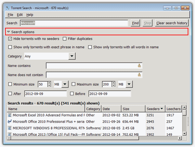Click the 523.22 MB size cell
This screenshot has width=195, height=147.
coord(130,115)
